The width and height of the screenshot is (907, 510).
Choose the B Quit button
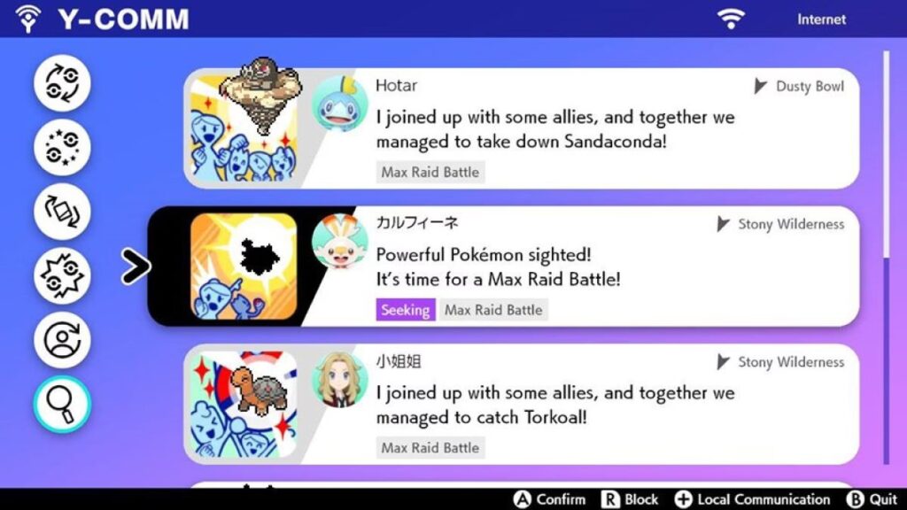click(x=872, y=499)
